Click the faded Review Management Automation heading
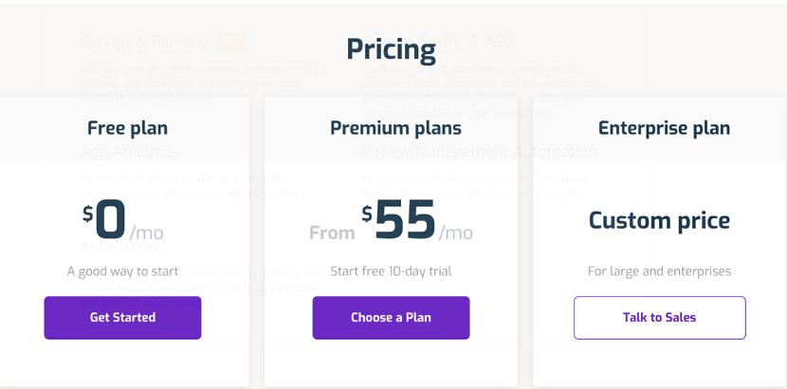Image resolution: width=787 pixels, height=389 pixels. [x=479, y=152]
